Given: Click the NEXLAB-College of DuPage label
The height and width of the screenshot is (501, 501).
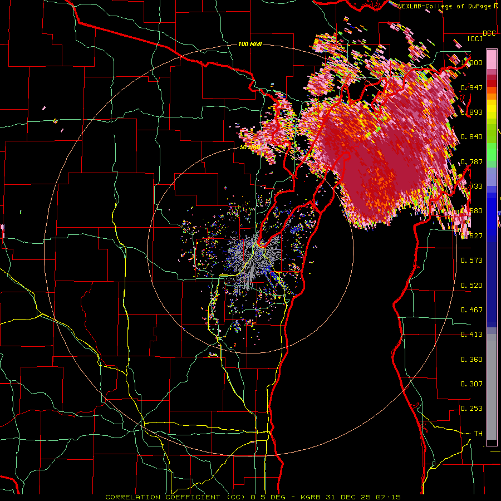Looking at the screenshot, I should tap(444, 6).
